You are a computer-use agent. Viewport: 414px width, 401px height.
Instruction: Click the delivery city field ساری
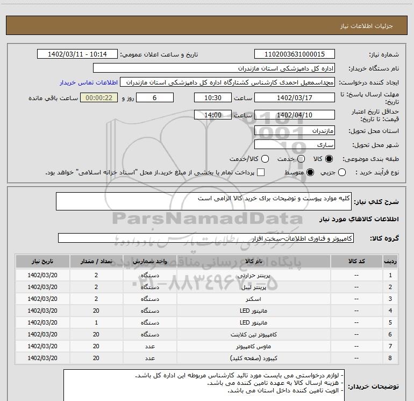click(x=295, y=145)
